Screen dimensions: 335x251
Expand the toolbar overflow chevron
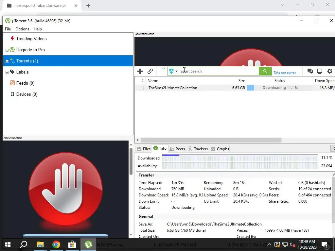point(163,69)
